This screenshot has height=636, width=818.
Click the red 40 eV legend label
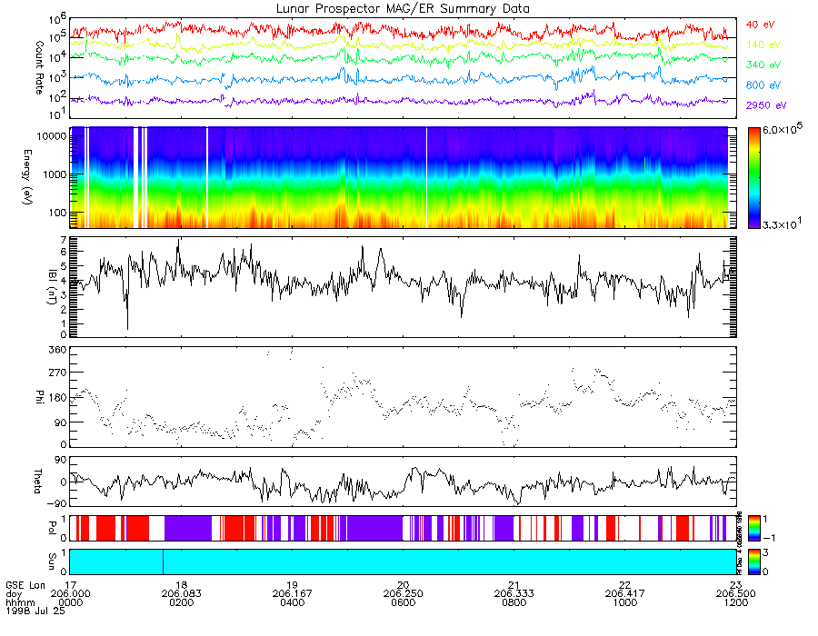pyautogui.click(x=760, y=25)
